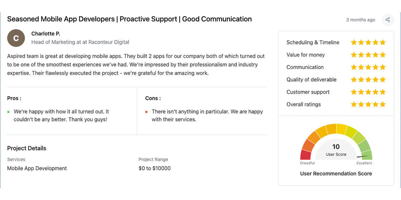Click the Scheduling & Timeline star rating
This screenshot has height=200, width=401.
(368, 42)
